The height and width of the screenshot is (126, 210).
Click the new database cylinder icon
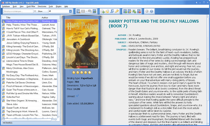tap(102, 11)
